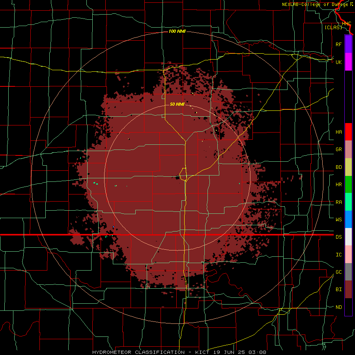Viewport: 355px width, 355px height.
Task: Click the KICT radar site identifier
Action: (203, 352)
